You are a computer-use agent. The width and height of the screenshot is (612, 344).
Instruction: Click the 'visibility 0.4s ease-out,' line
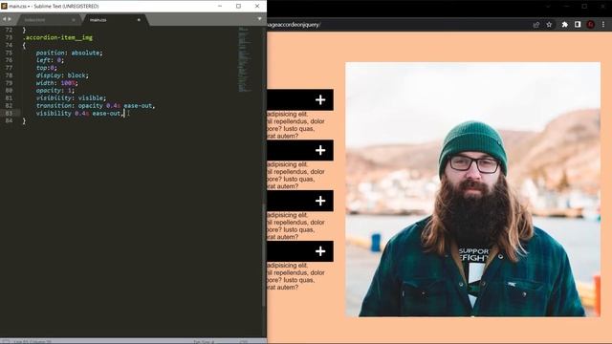pyautogui.click(x=80, y=113)
